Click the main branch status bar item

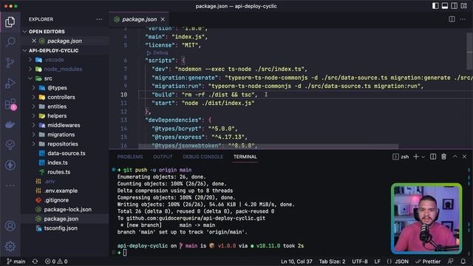coord(16,262)
